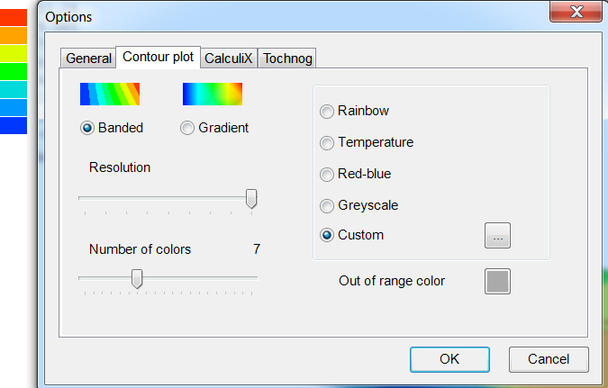Click the Number of colors slider handle
Viewport: 608px width, 388px height.
coord(137,279)
